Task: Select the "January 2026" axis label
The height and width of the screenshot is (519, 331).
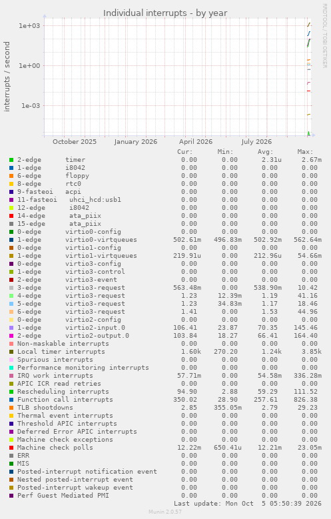Action: [x=136, y=142]
